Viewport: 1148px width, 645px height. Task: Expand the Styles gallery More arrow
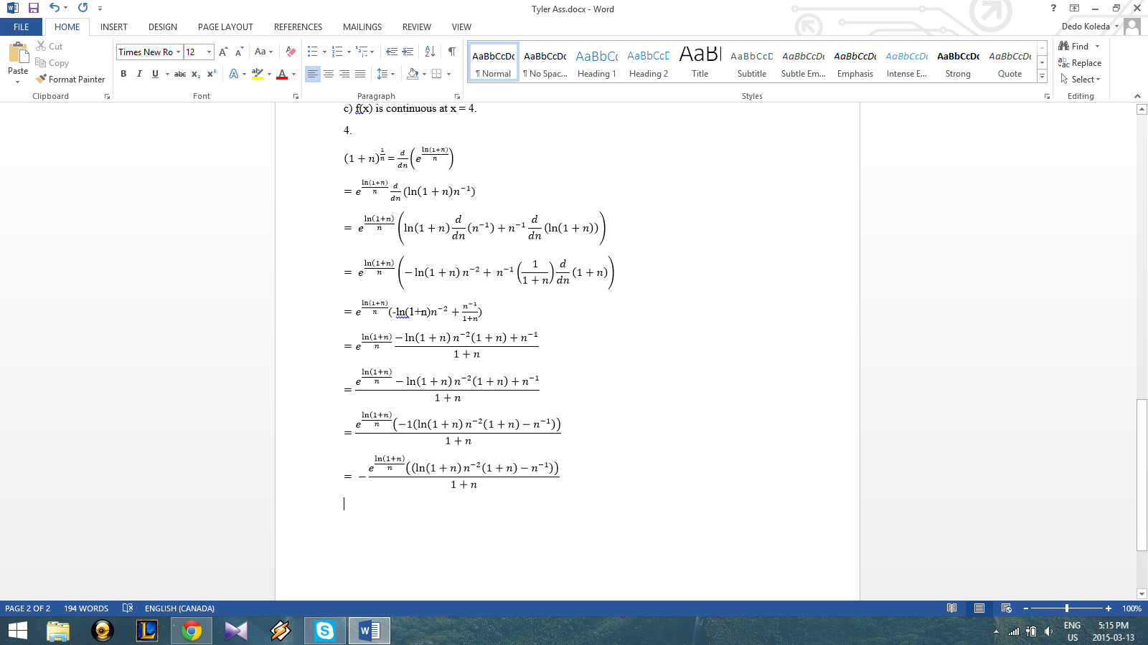[1043, 76]
